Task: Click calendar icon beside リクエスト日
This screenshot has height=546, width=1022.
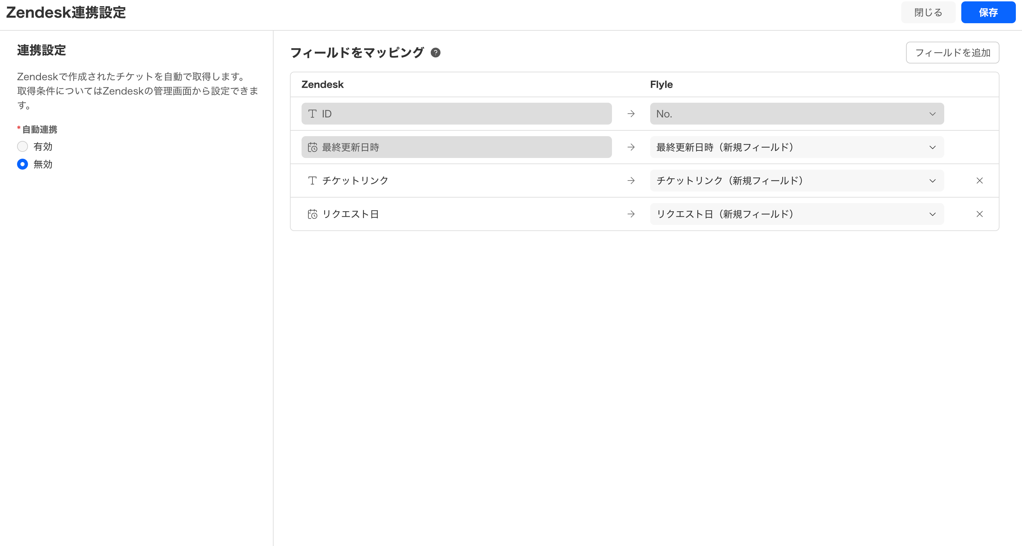Action: click(x=312, y=214)
